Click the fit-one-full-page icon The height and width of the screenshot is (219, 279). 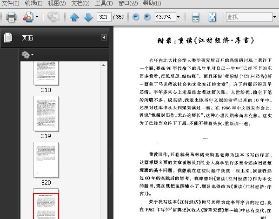point(213,17)
